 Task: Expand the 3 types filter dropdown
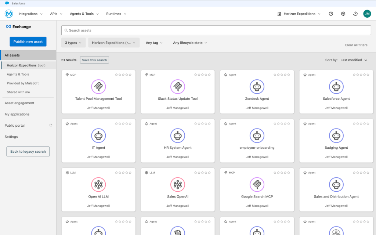pos(73,43)
